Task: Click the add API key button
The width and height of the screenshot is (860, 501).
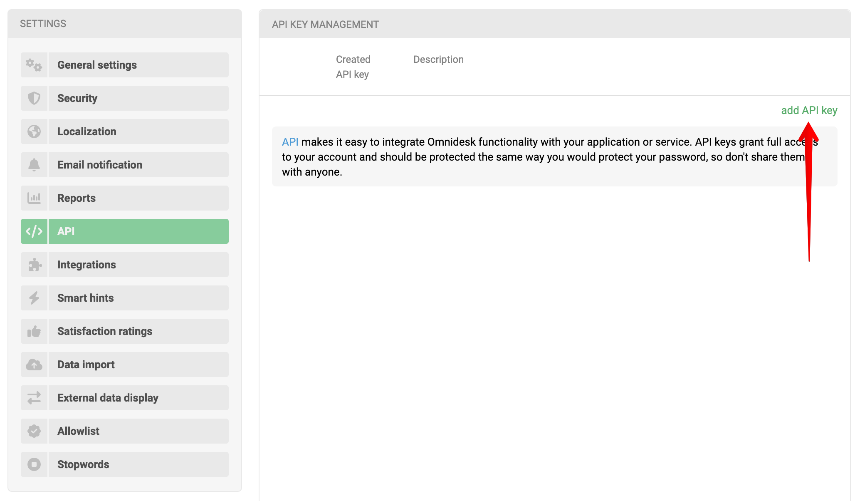Action: 809,110
